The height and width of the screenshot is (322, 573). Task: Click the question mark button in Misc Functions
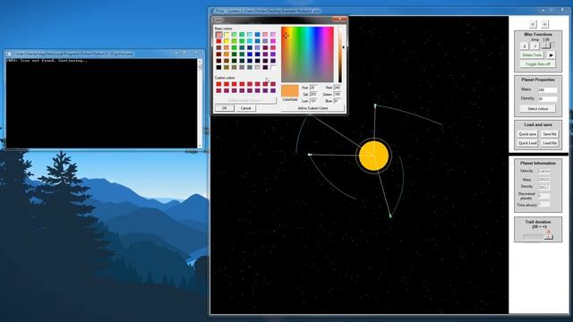535,47
